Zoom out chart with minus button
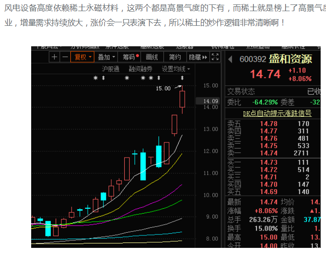The width and height of the screenshot is (326, 255). click(65, 57)
